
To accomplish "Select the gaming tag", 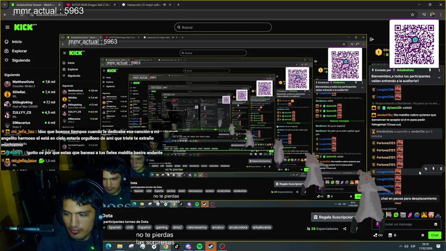I will (162, 227).
